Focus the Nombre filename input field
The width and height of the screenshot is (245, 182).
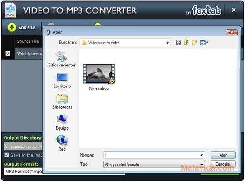pyautogui.click(x=154, y=155)
